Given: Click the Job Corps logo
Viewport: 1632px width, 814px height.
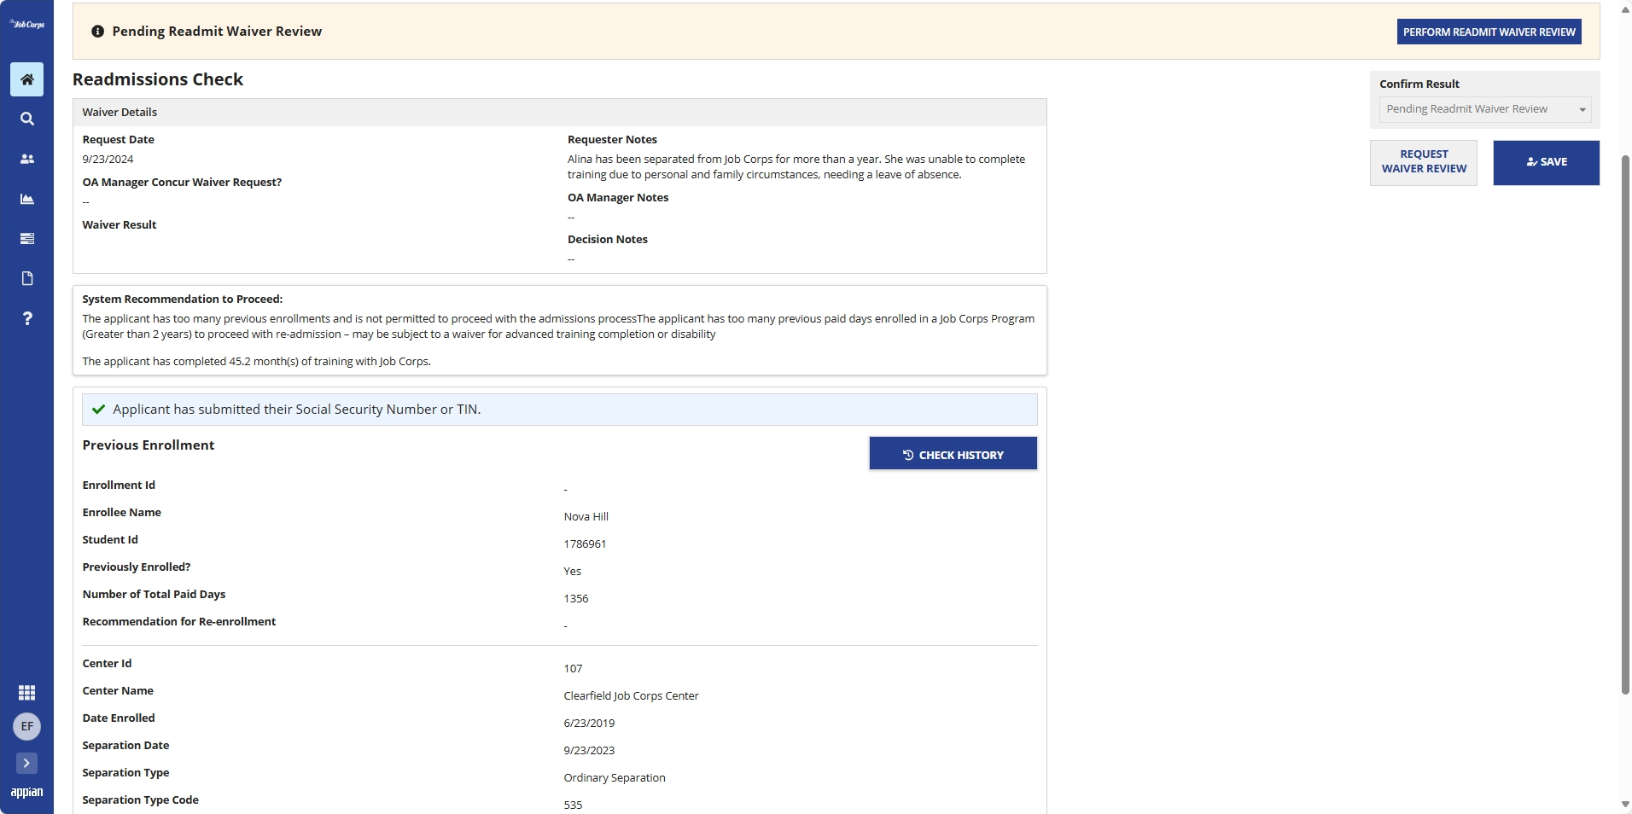Looking at the screenshot, I should 27,24.
